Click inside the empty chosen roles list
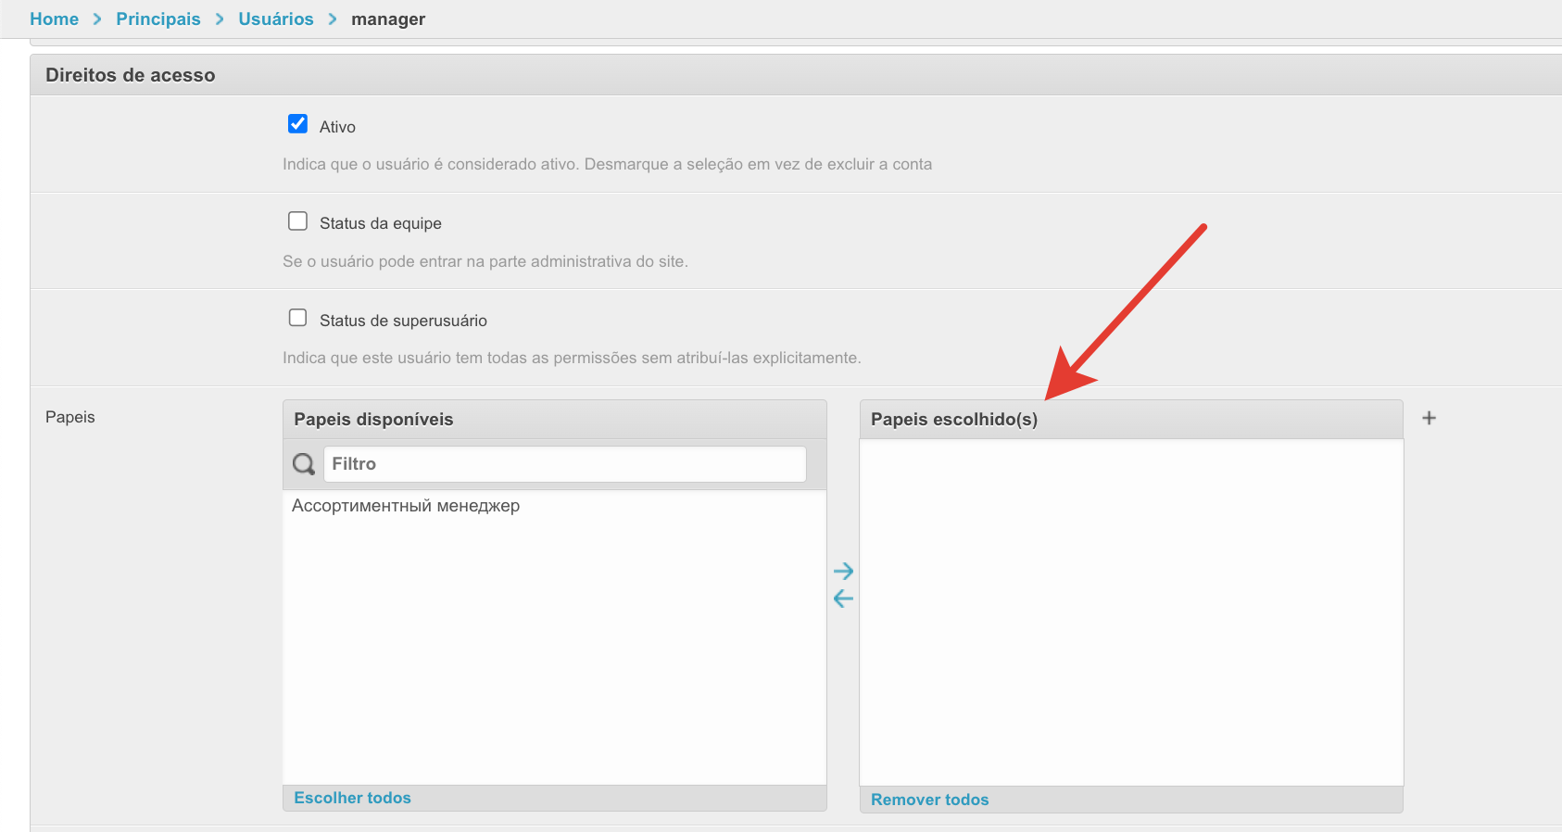Screen dimensions: 1562x832 (x=1130, y=611)
